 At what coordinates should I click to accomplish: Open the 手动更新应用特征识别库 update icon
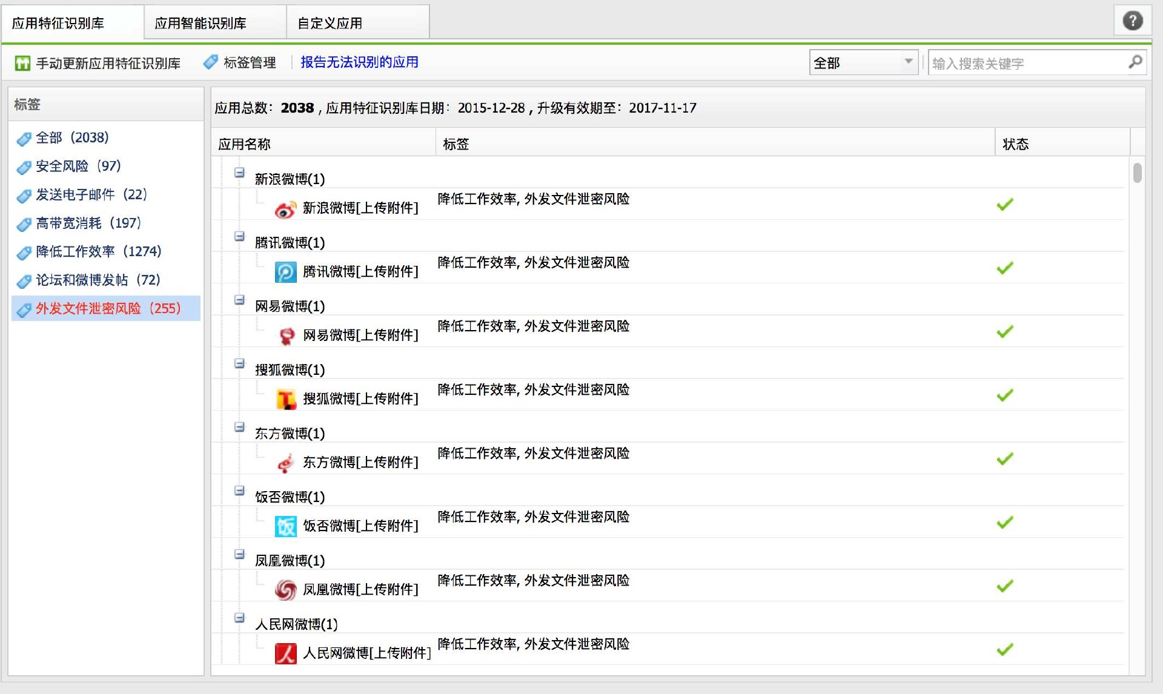point(22,62)
